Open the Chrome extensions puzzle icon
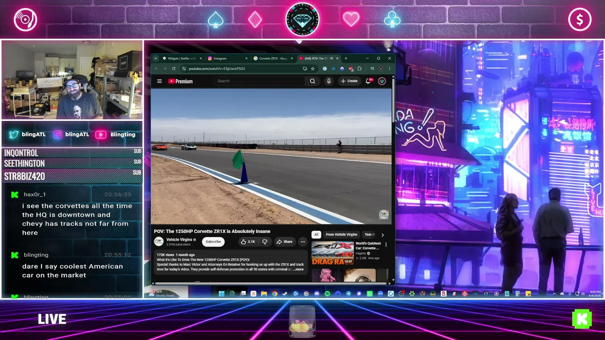The height and width of the screenshot is (340, 605). (x=359, y=68)
